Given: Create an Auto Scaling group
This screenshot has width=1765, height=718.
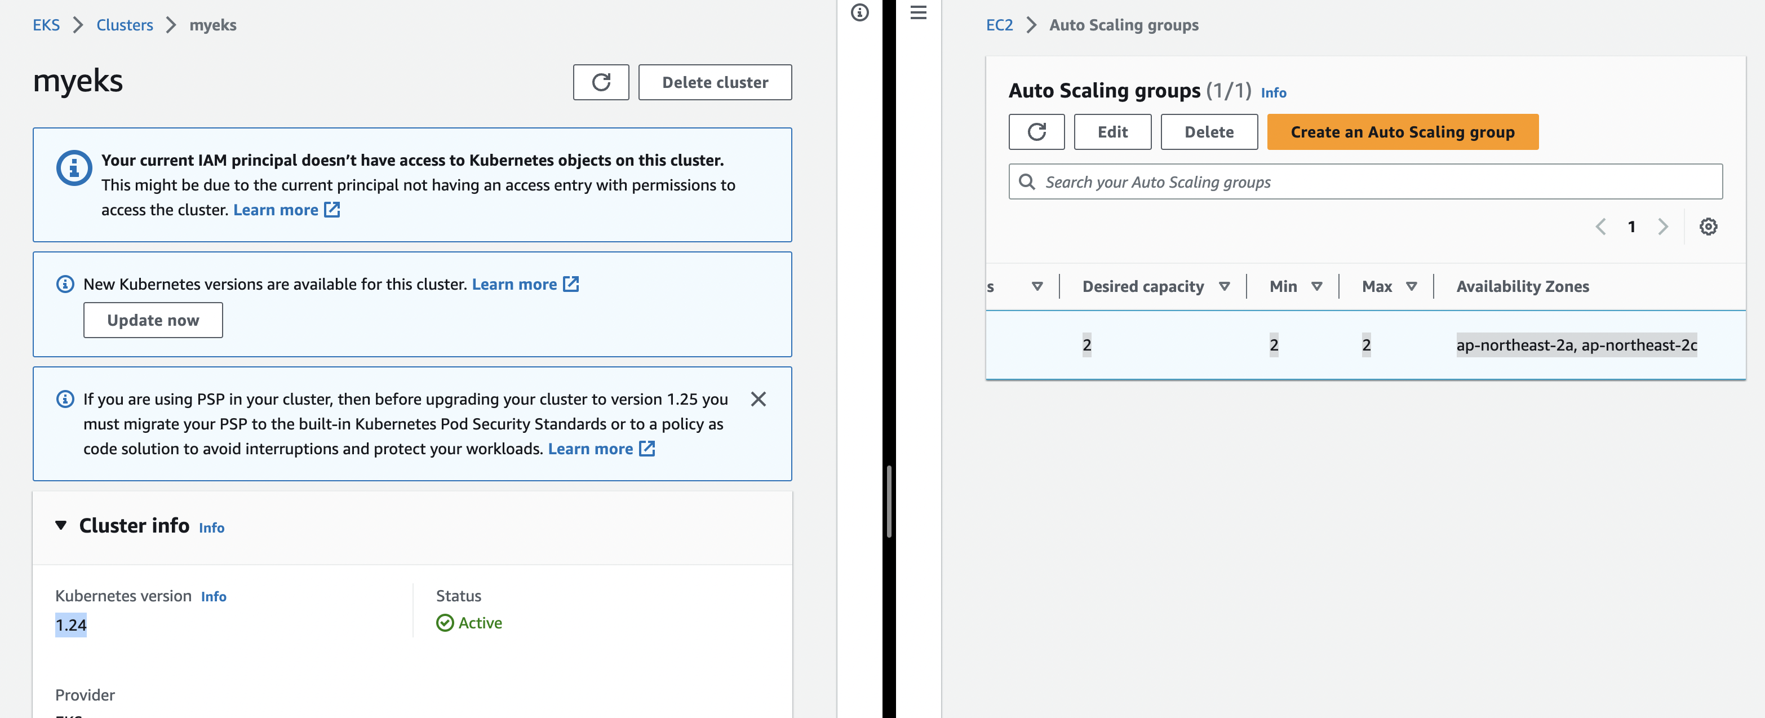Looking at the screenshot, I should coord(1403,131).
